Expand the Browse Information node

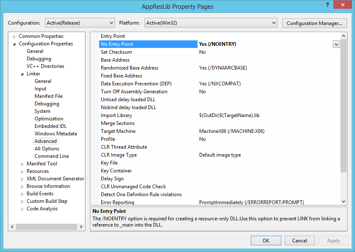tap(22, 186)
